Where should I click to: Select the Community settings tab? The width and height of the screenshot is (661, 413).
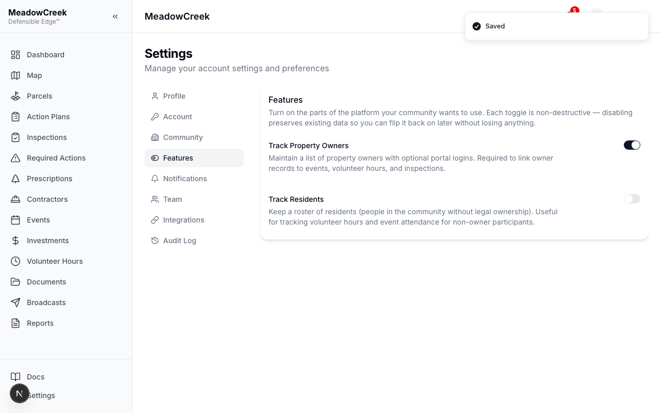coord(194,137)
